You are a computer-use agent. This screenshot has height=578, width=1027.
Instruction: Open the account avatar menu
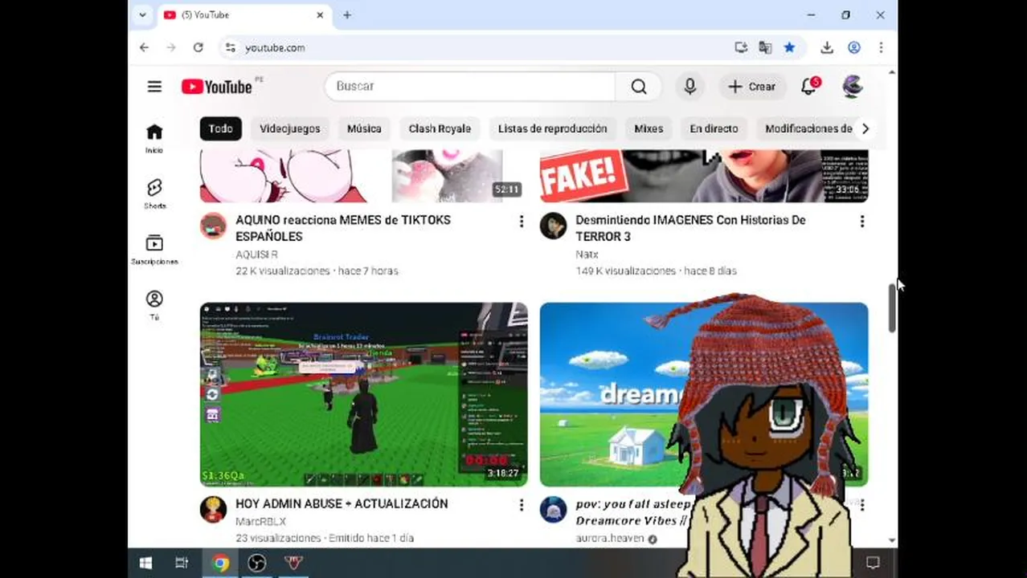point(853,87)
